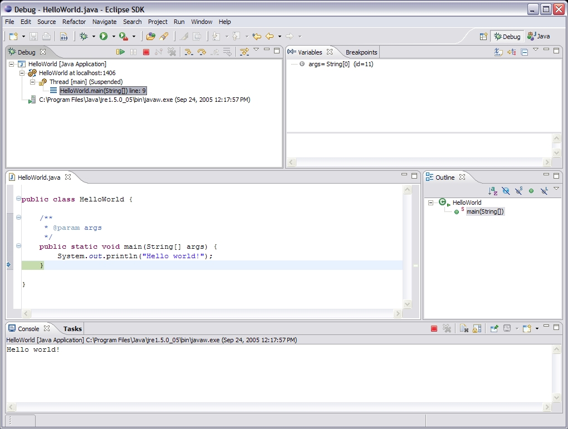Resume the suspended thread in Debug view
The width and height of the screenshot is (568, 429).
tap(120, 52)
